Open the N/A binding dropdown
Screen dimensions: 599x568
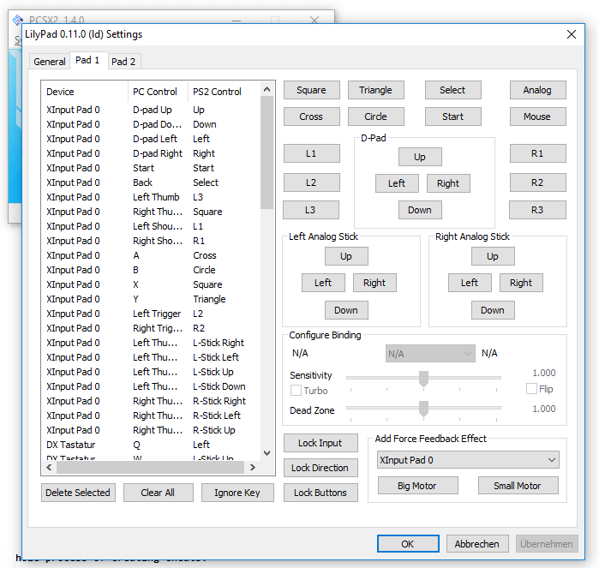tap(430, 354)
